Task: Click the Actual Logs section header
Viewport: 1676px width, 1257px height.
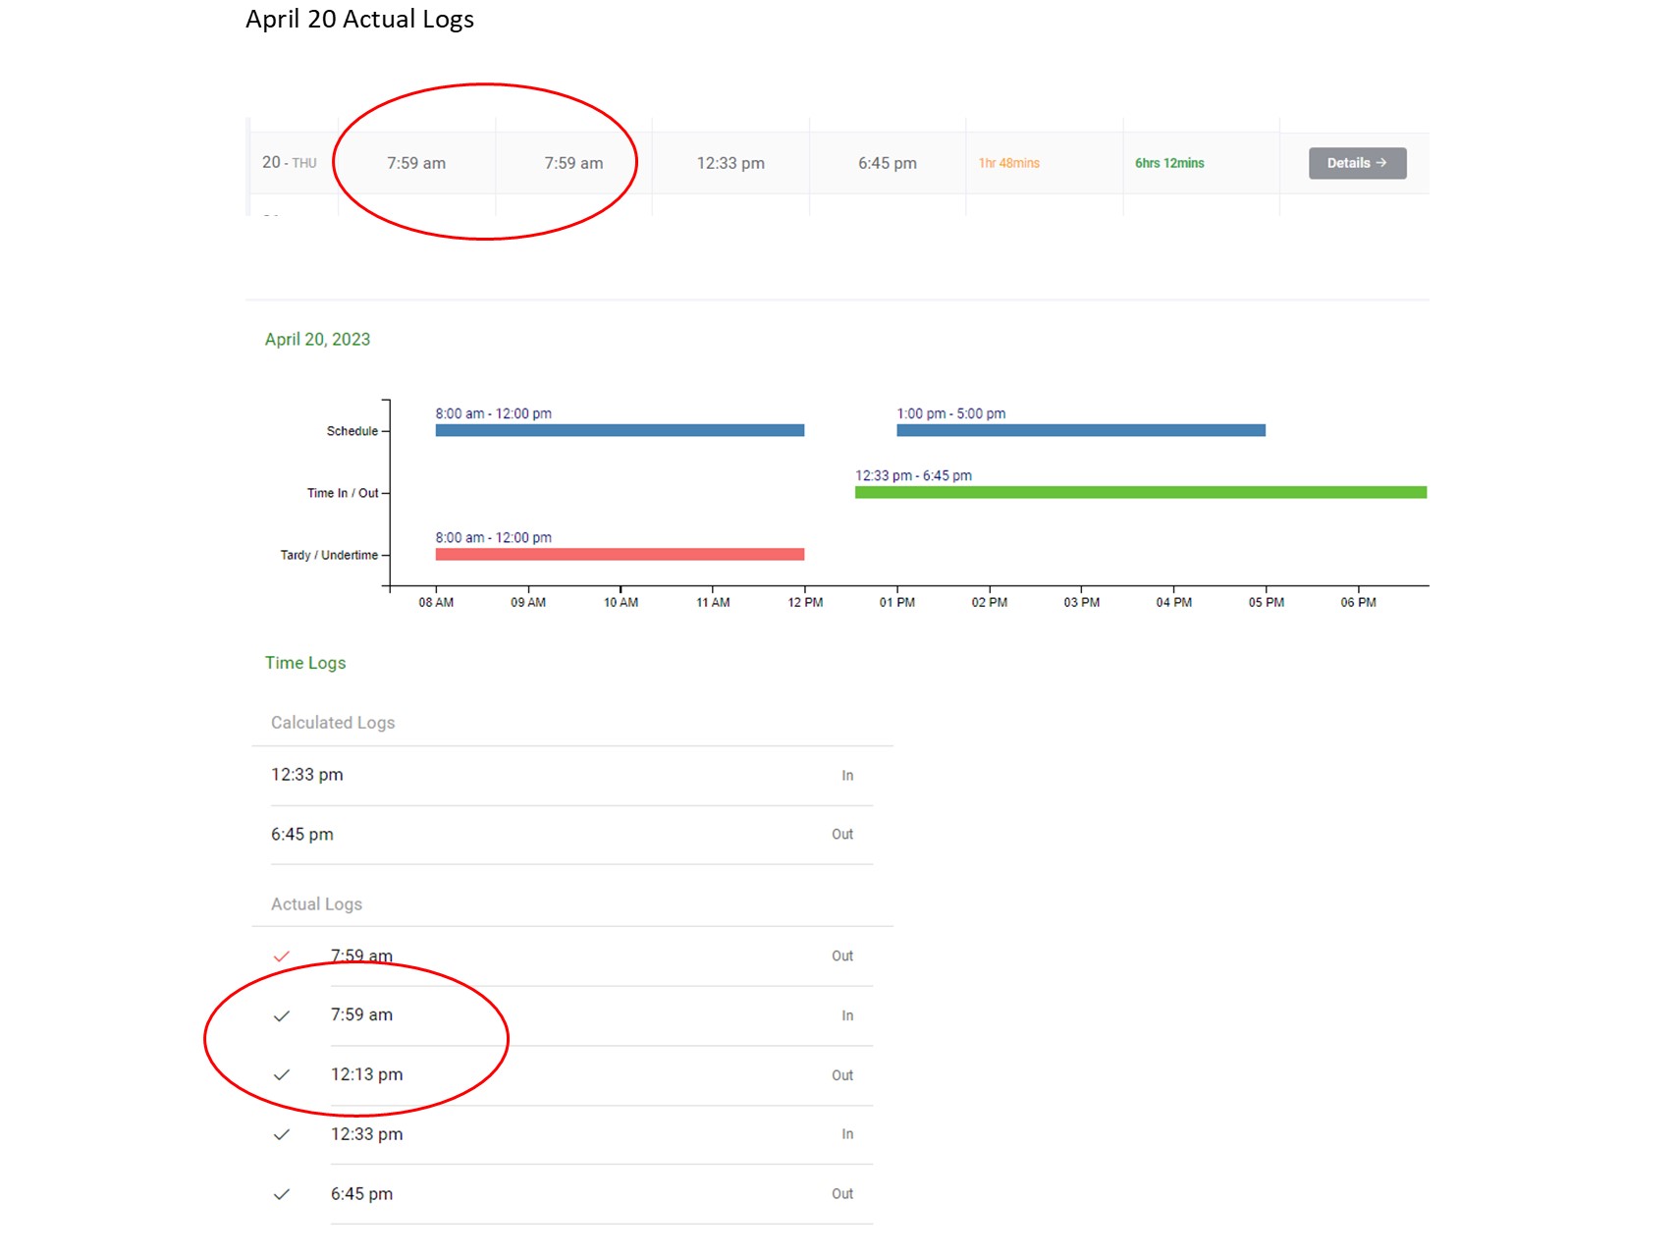Action: 316,904
